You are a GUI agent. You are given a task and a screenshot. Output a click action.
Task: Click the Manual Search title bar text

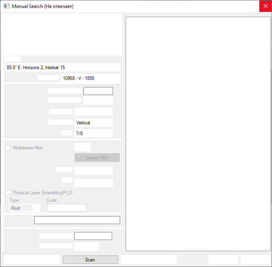[43, 6]
